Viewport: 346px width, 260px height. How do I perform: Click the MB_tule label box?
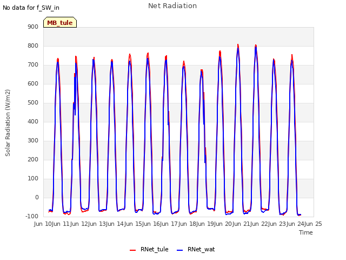click(x=60, y=22)
